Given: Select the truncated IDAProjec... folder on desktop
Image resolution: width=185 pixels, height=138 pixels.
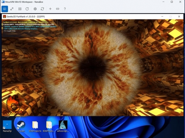Looking at the screenshot, I should click(49, 126).
